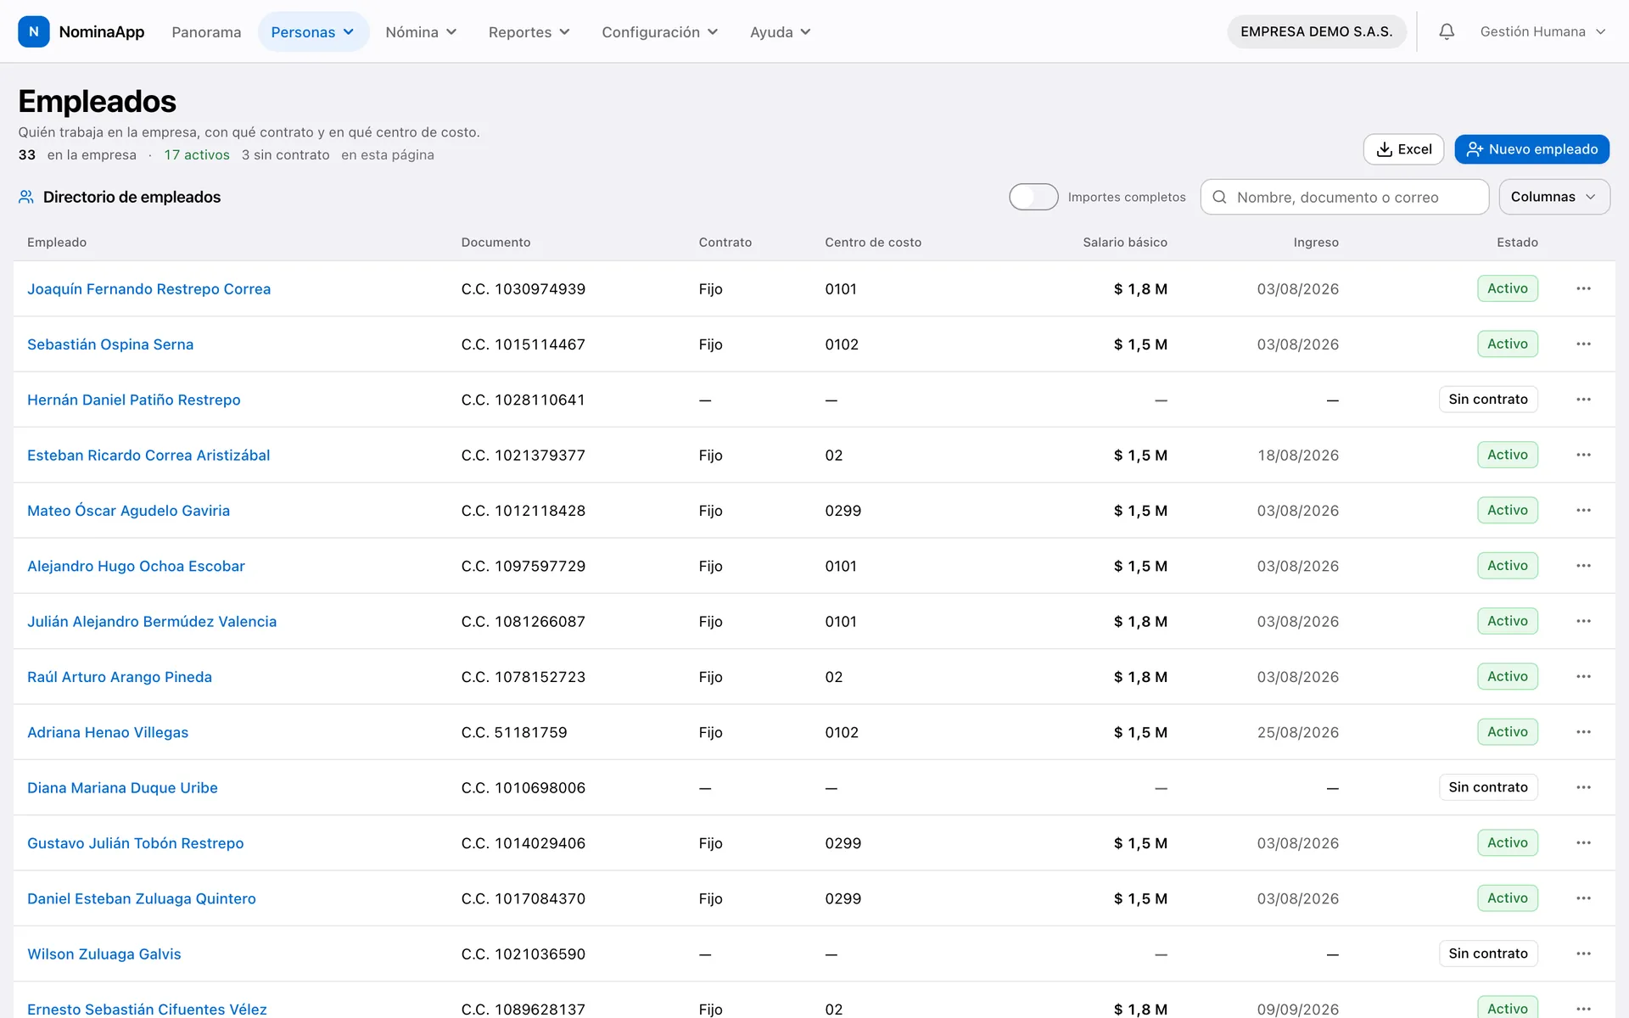
Task: Open row actions for Daniel Esteban Zuluaga Quintero
Action: pos(1583,898)
